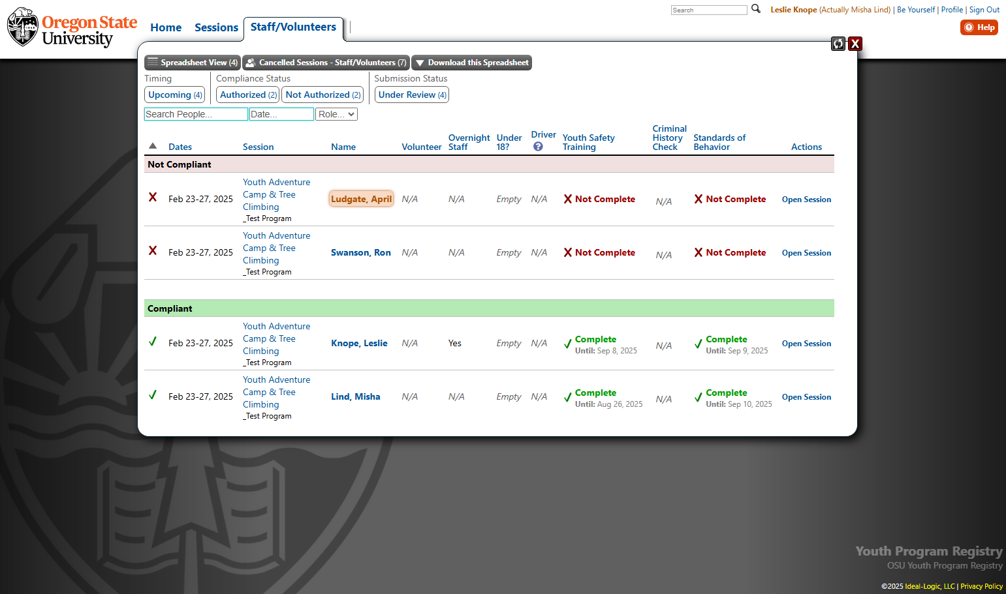Sort by Standards of Behavior column
The height and width of the screenshot is (594, 1006).
[719, 142]
